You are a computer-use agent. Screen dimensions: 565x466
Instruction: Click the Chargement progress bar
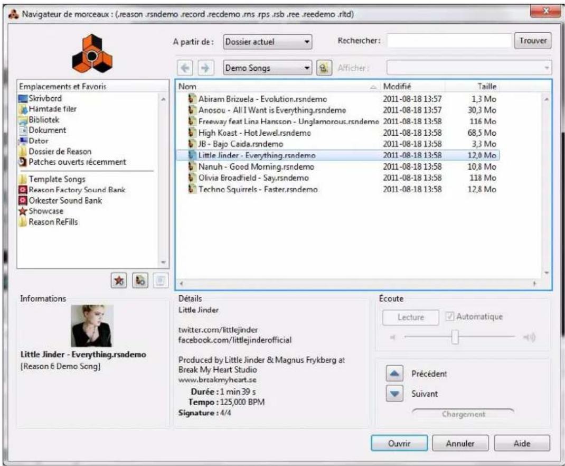point(464,414)
